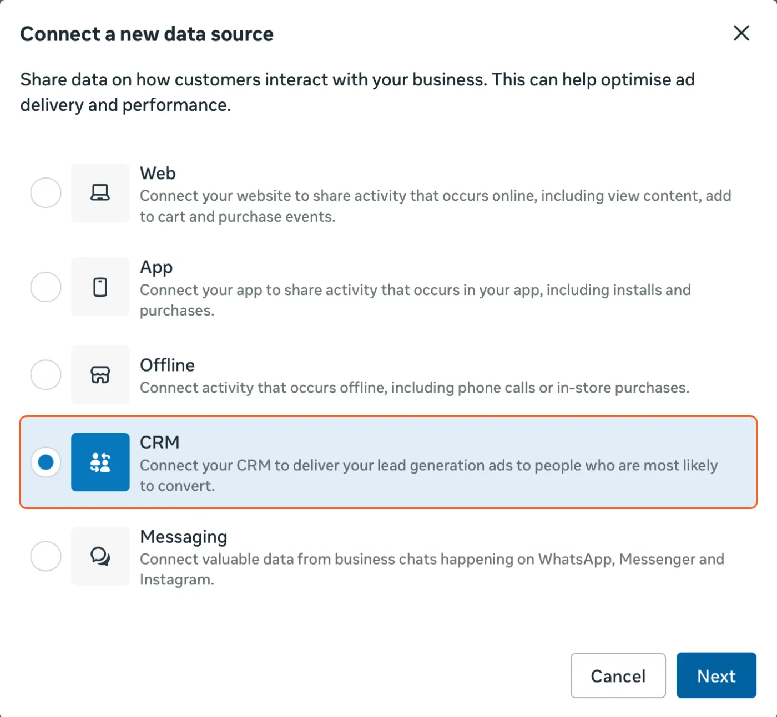This screenshot has height=717, width=777.
Task: Select the App radio button
Action: (46, 287)
